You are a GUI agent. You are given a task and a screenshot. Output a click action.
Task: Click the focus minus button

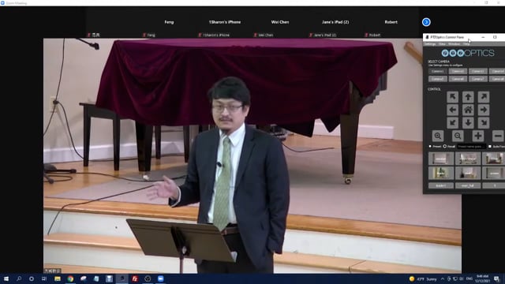(x=498, y=136)
